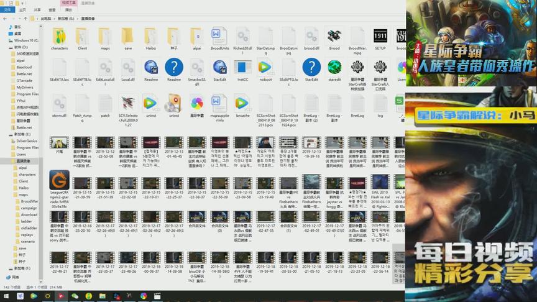This screenshot has height=302, width=537.
Task: Go up one folder level with the up arrow
Action: 25,19
